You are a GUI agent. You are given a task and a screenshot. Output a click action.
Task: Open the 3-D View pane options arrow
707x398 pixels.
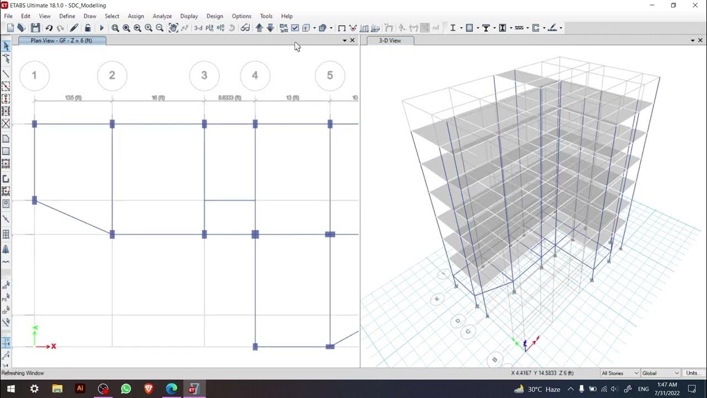pos(693,40)
